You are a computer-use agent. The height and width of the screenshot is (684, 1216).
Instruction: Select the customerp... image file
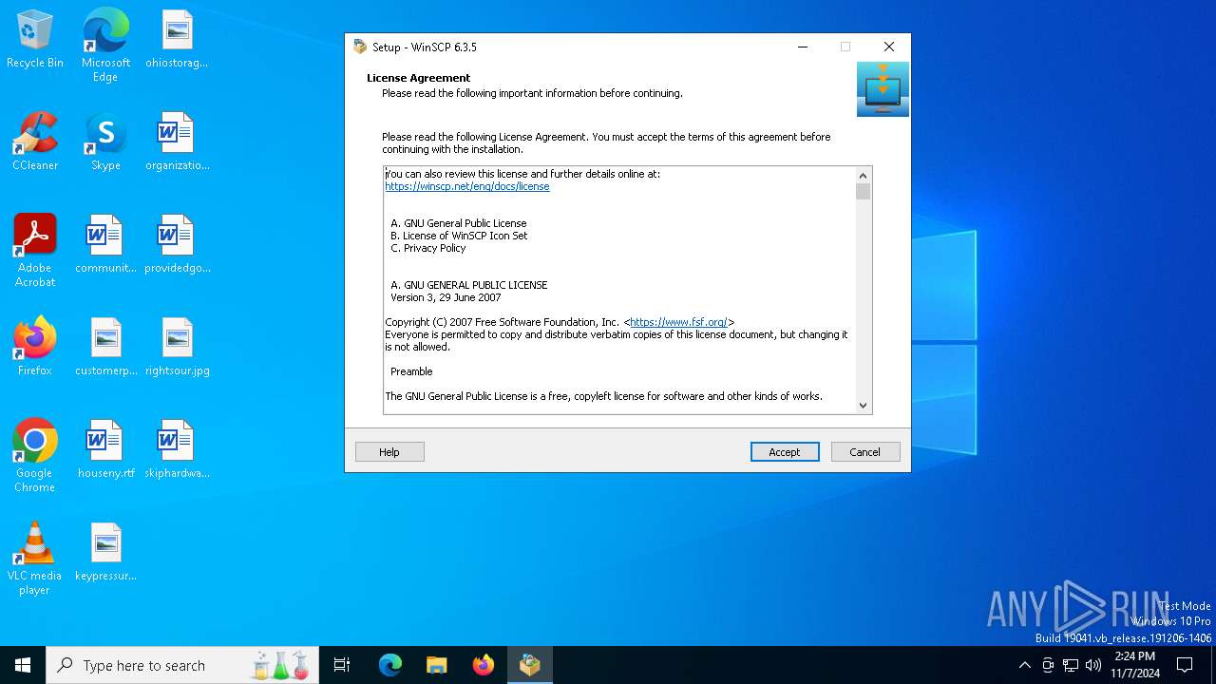pyautogui.click(x=105, y=348)
